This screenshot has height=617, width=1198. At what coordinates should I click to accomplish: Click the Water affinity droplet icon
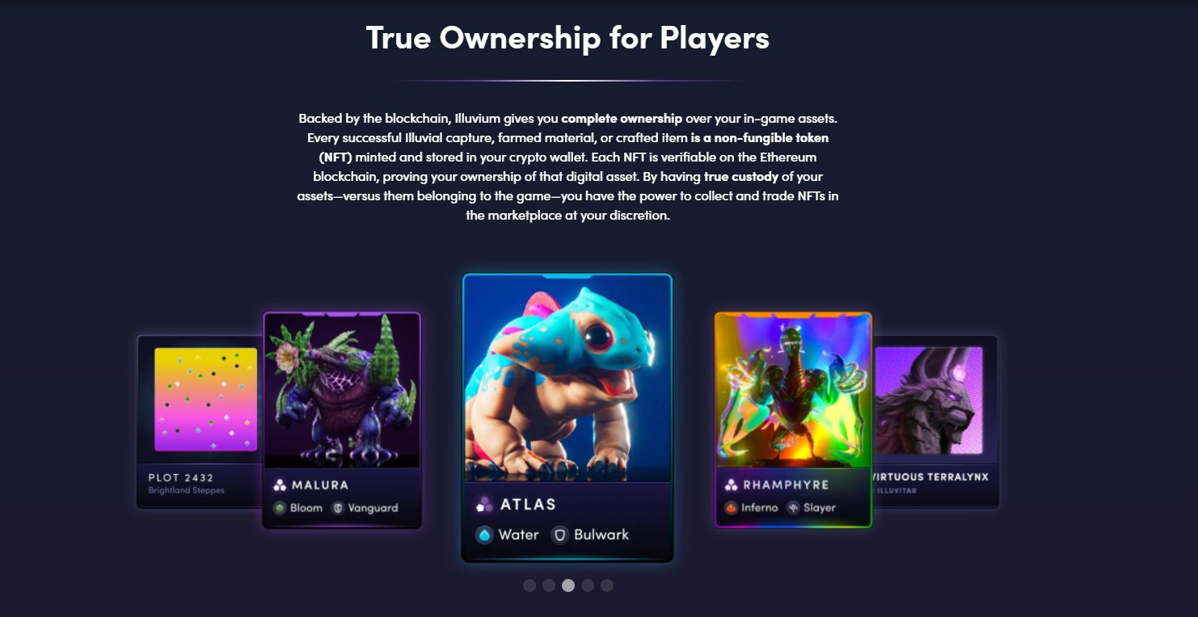484,535
